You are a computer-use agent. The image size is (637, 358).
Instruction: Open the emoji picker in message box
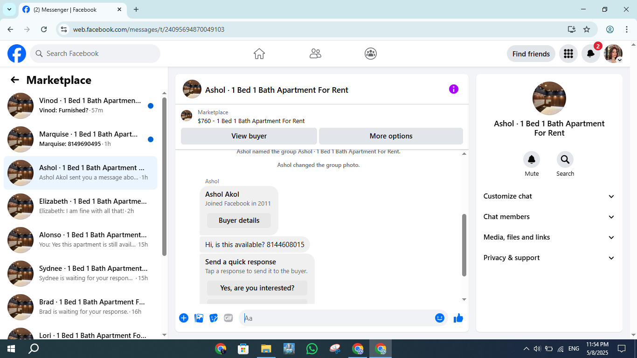[x=440, y=318]
